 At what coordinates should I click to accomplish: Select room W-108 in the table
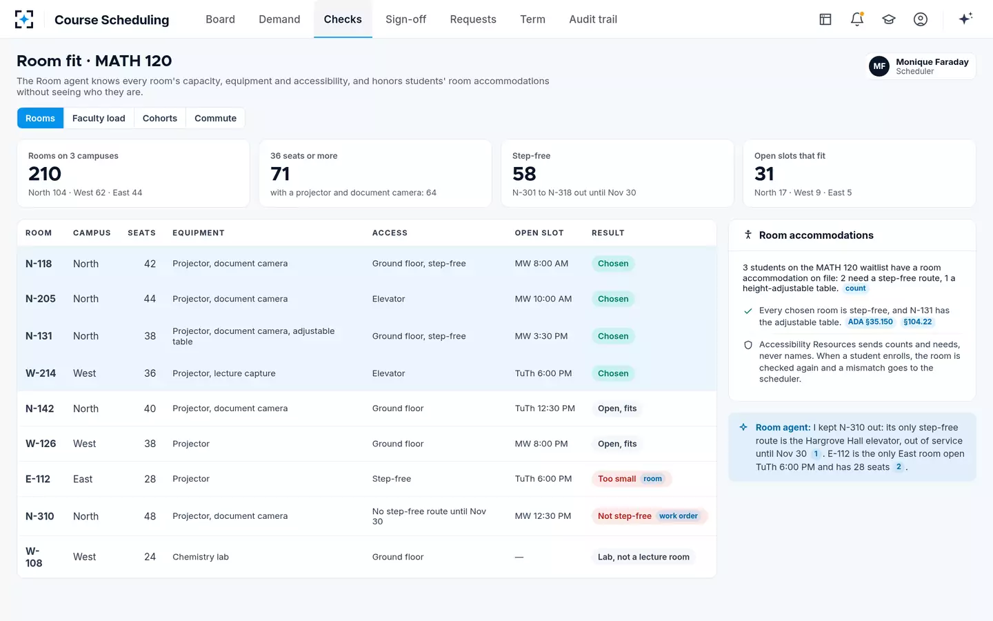click(x=367, y=557)
